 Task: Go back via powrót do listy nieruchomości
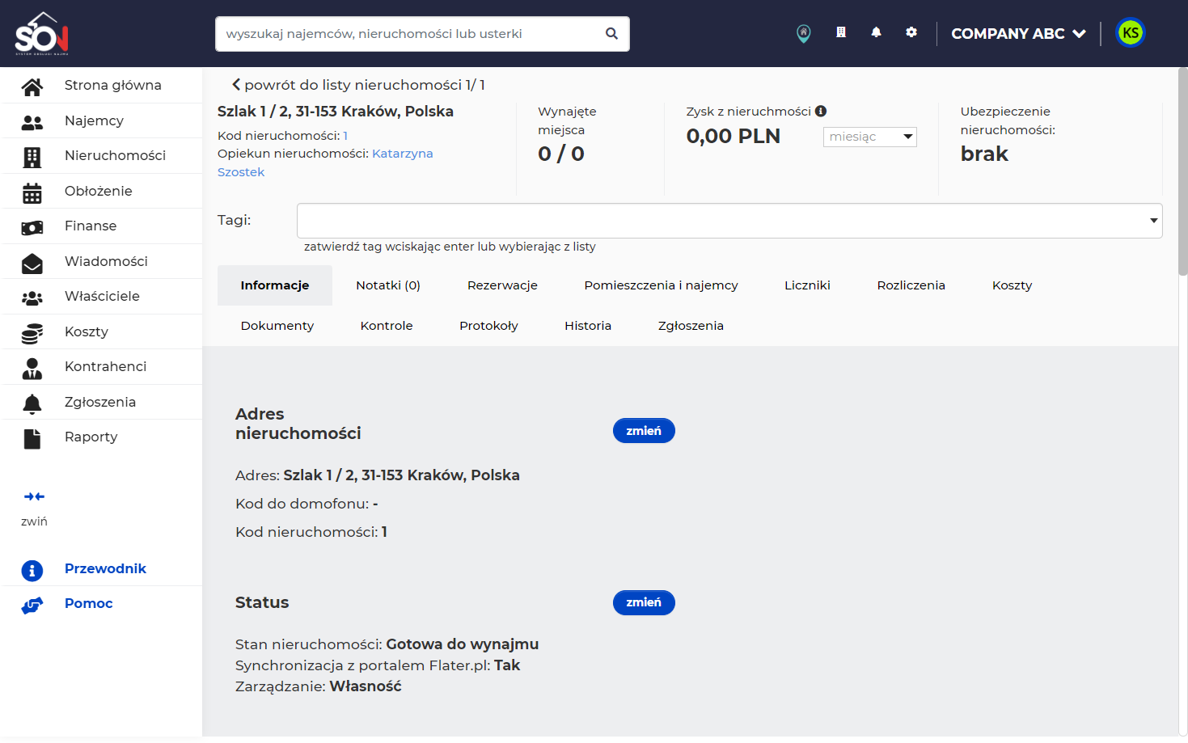(358, 85)
